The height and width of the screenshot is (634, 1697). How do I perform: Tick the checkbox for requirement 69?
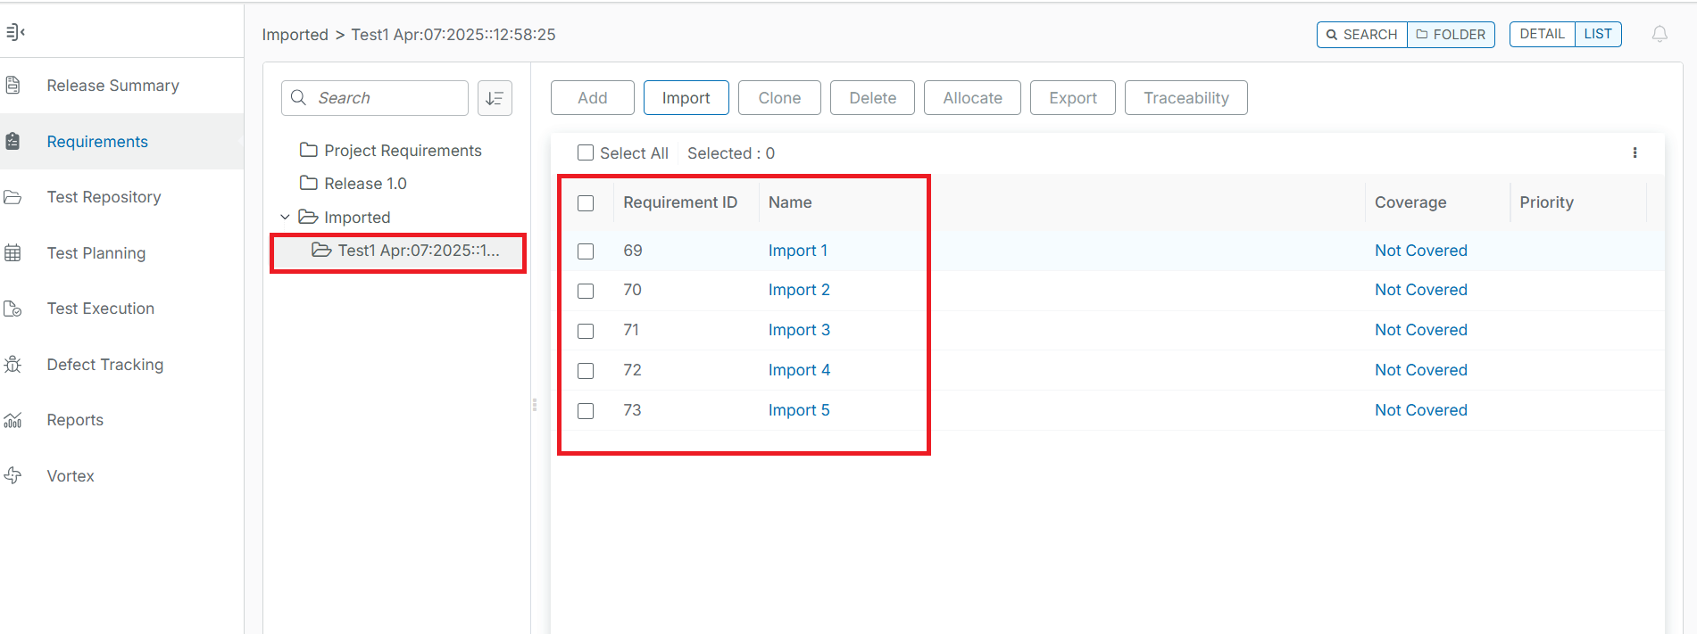coord(586,251)
